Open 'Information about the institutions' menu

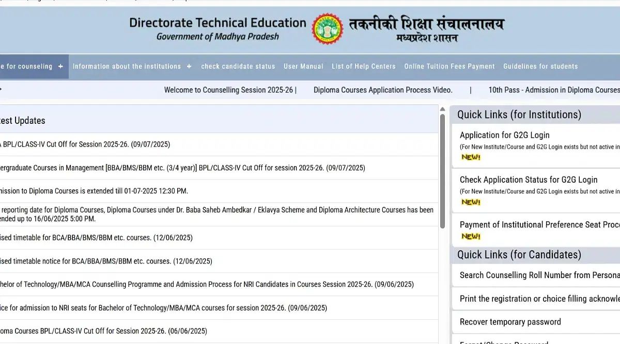click(127, 67)
